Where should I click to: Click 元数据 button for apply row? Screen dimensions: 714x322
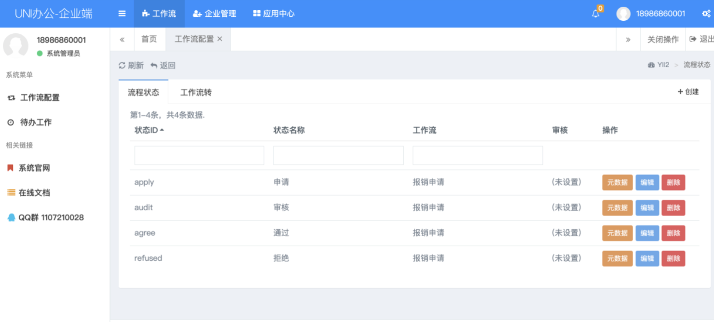coord(617,182)
